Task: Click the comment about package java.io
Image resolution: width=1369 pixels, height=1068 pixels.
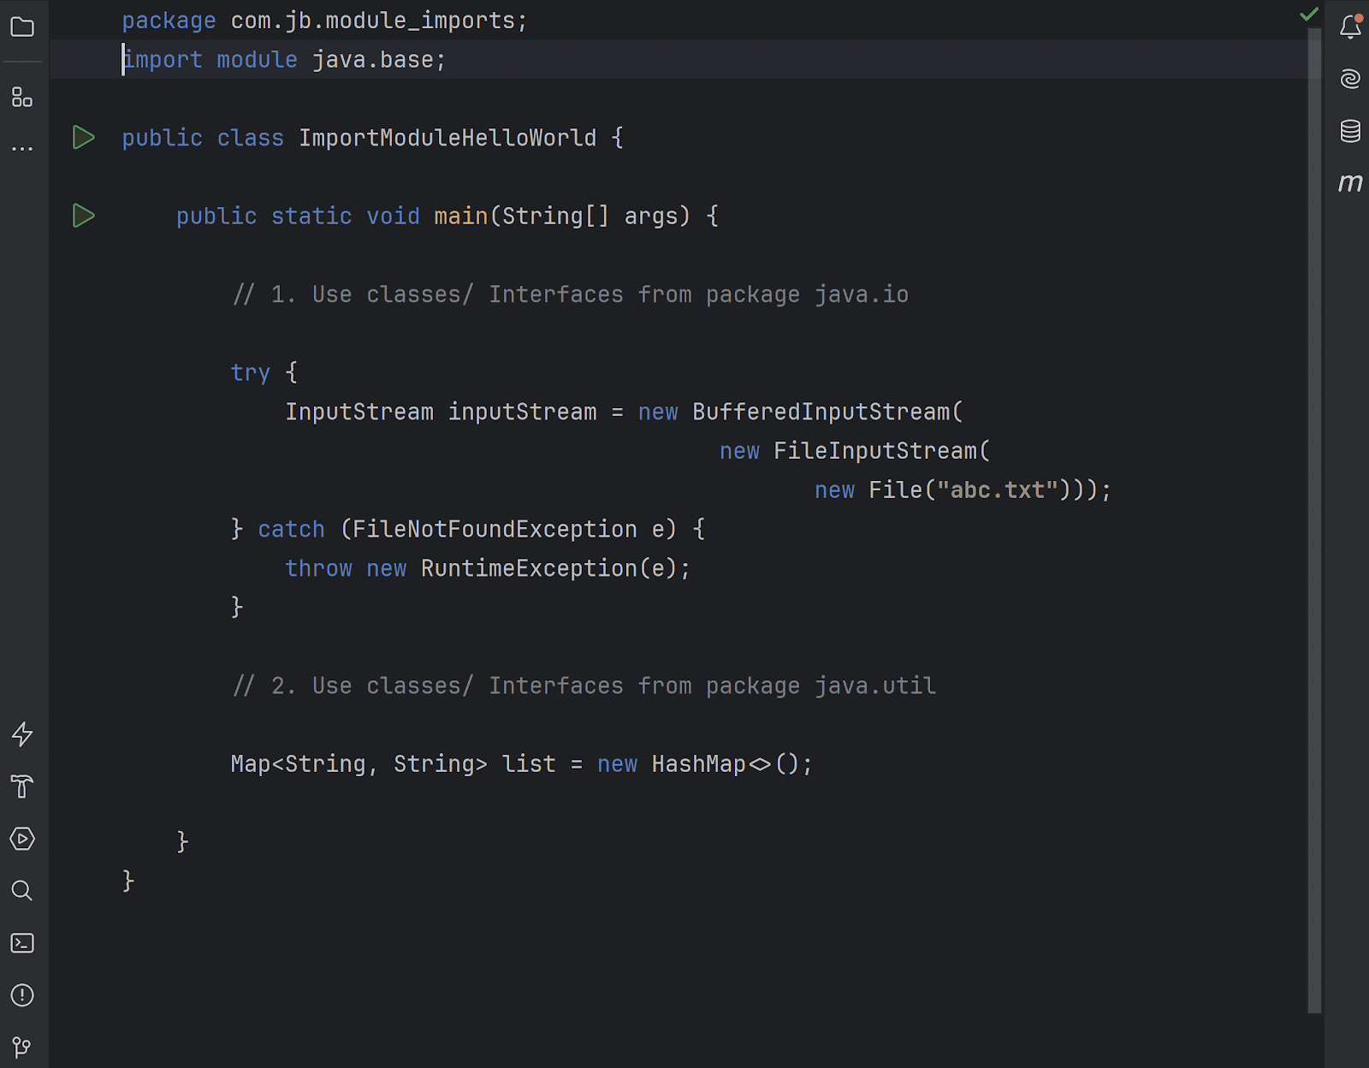Action: click(x=571, y=294)
